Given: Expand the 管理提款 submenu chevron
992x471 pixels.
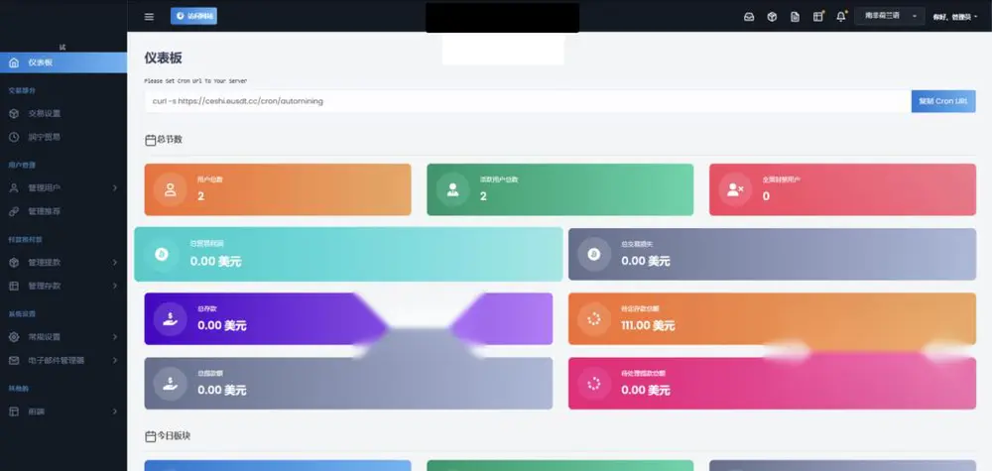Looking at the screenshot, I should 115,263.
